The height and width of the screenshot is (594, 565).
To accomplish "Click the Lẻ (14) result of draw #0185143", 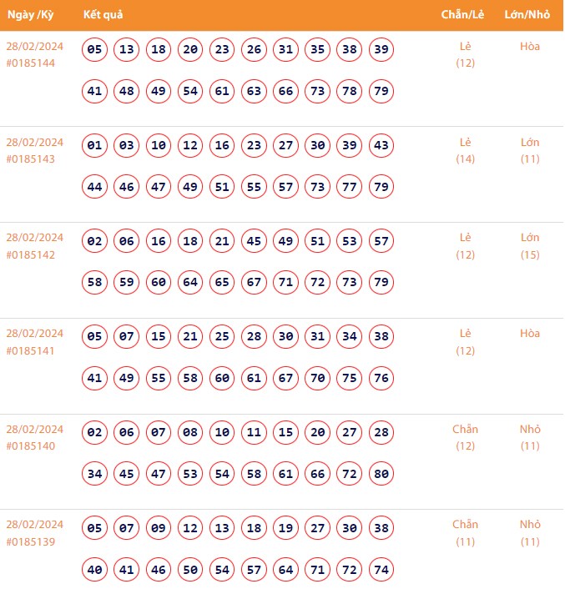I will tap(465, 150).
